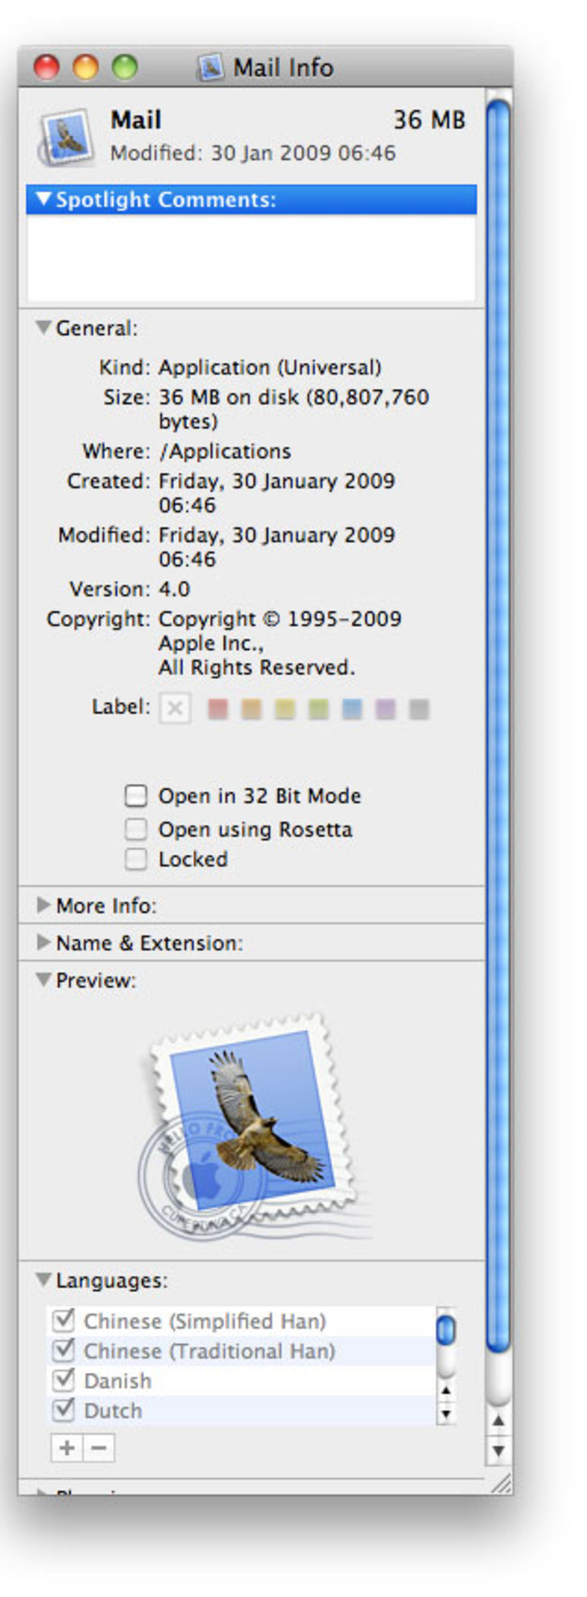Enable Open in 32 Bit Mode
Image resolution: width=587 pixels, height=1597 pixels.
coord(137,796)
